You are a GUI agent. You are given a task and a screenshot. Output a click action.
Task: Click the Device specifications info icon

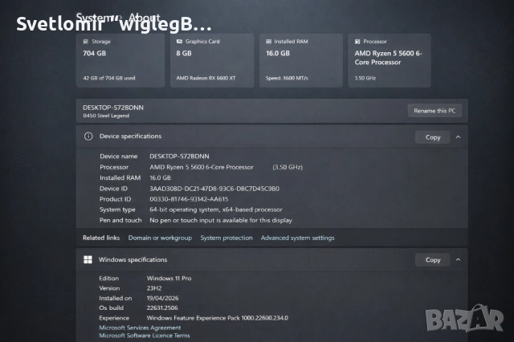pyautogui.click(x=88, y=136)
